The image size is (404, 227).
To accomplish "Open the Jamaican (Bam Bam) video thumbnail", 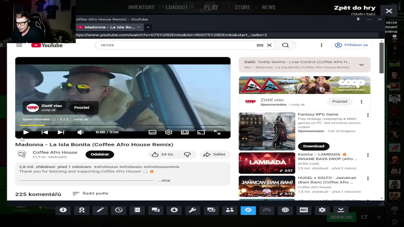I will click(267, 186).
